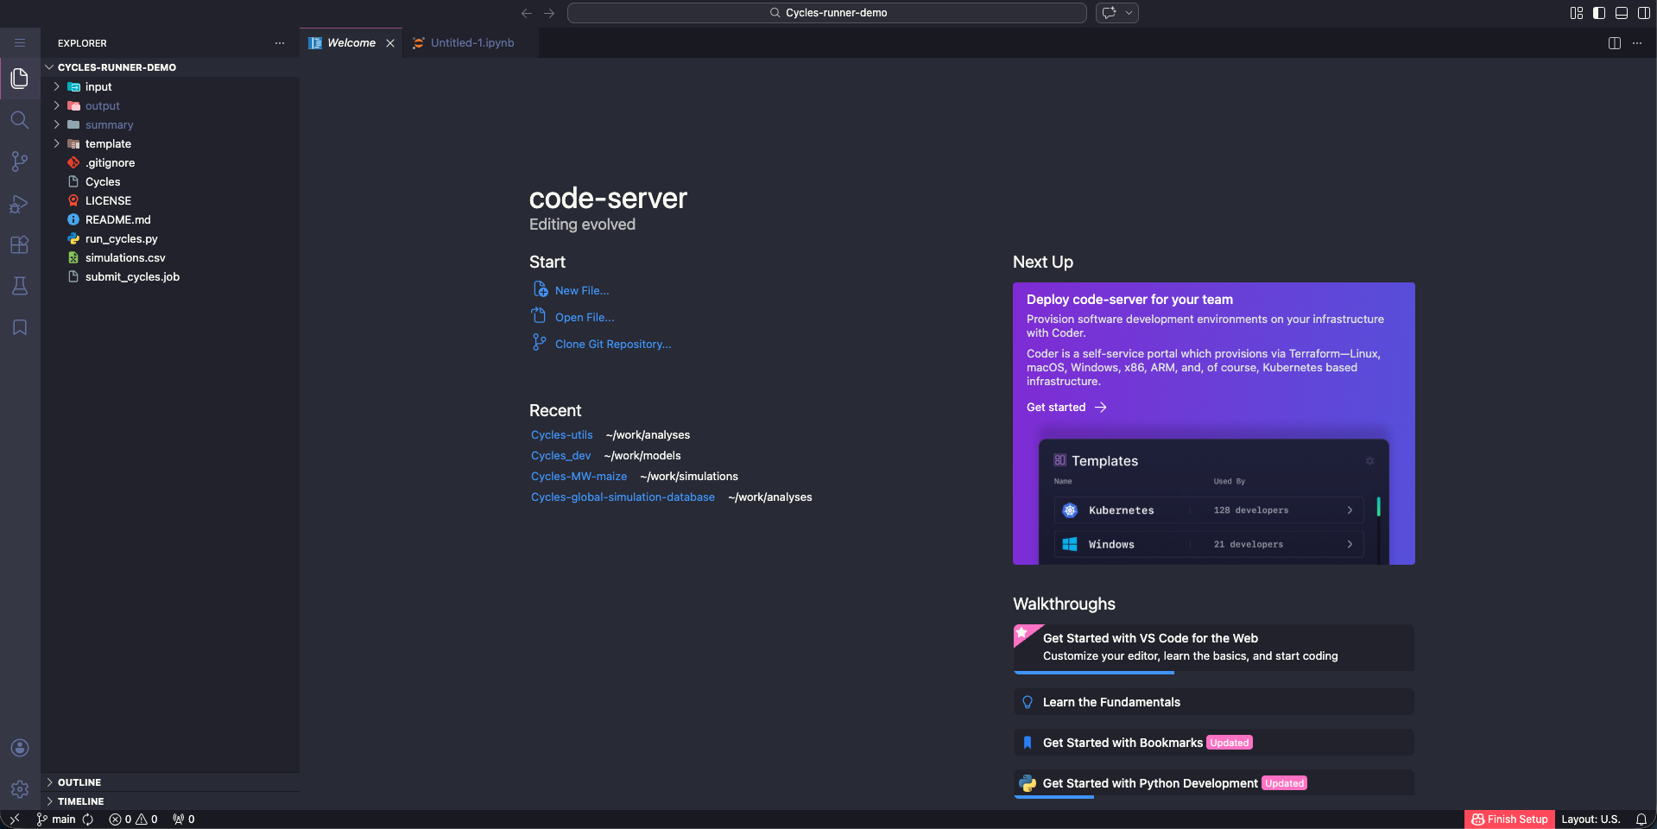Go back with the left arrow

coord(526,13)
